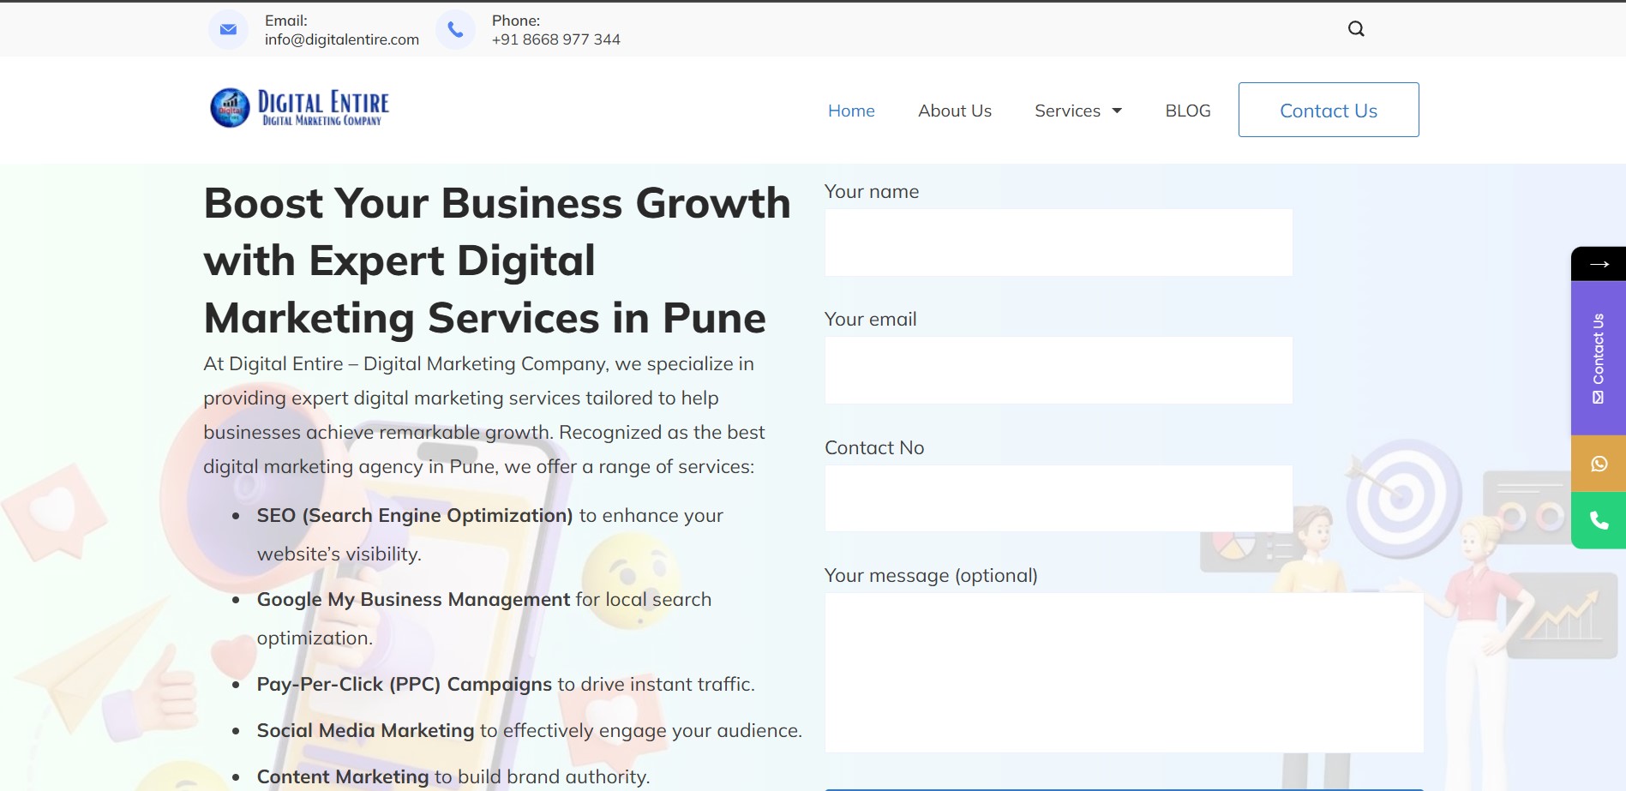Viewport: 1626px width, 791px height.
Task: Click 'Social Media Marketing' bullet text
Action: point(365,730)
